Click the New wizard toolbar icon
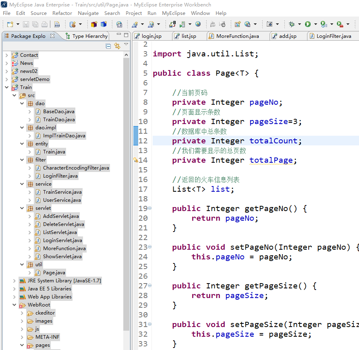Screen dimensions: 359x350 10,24
